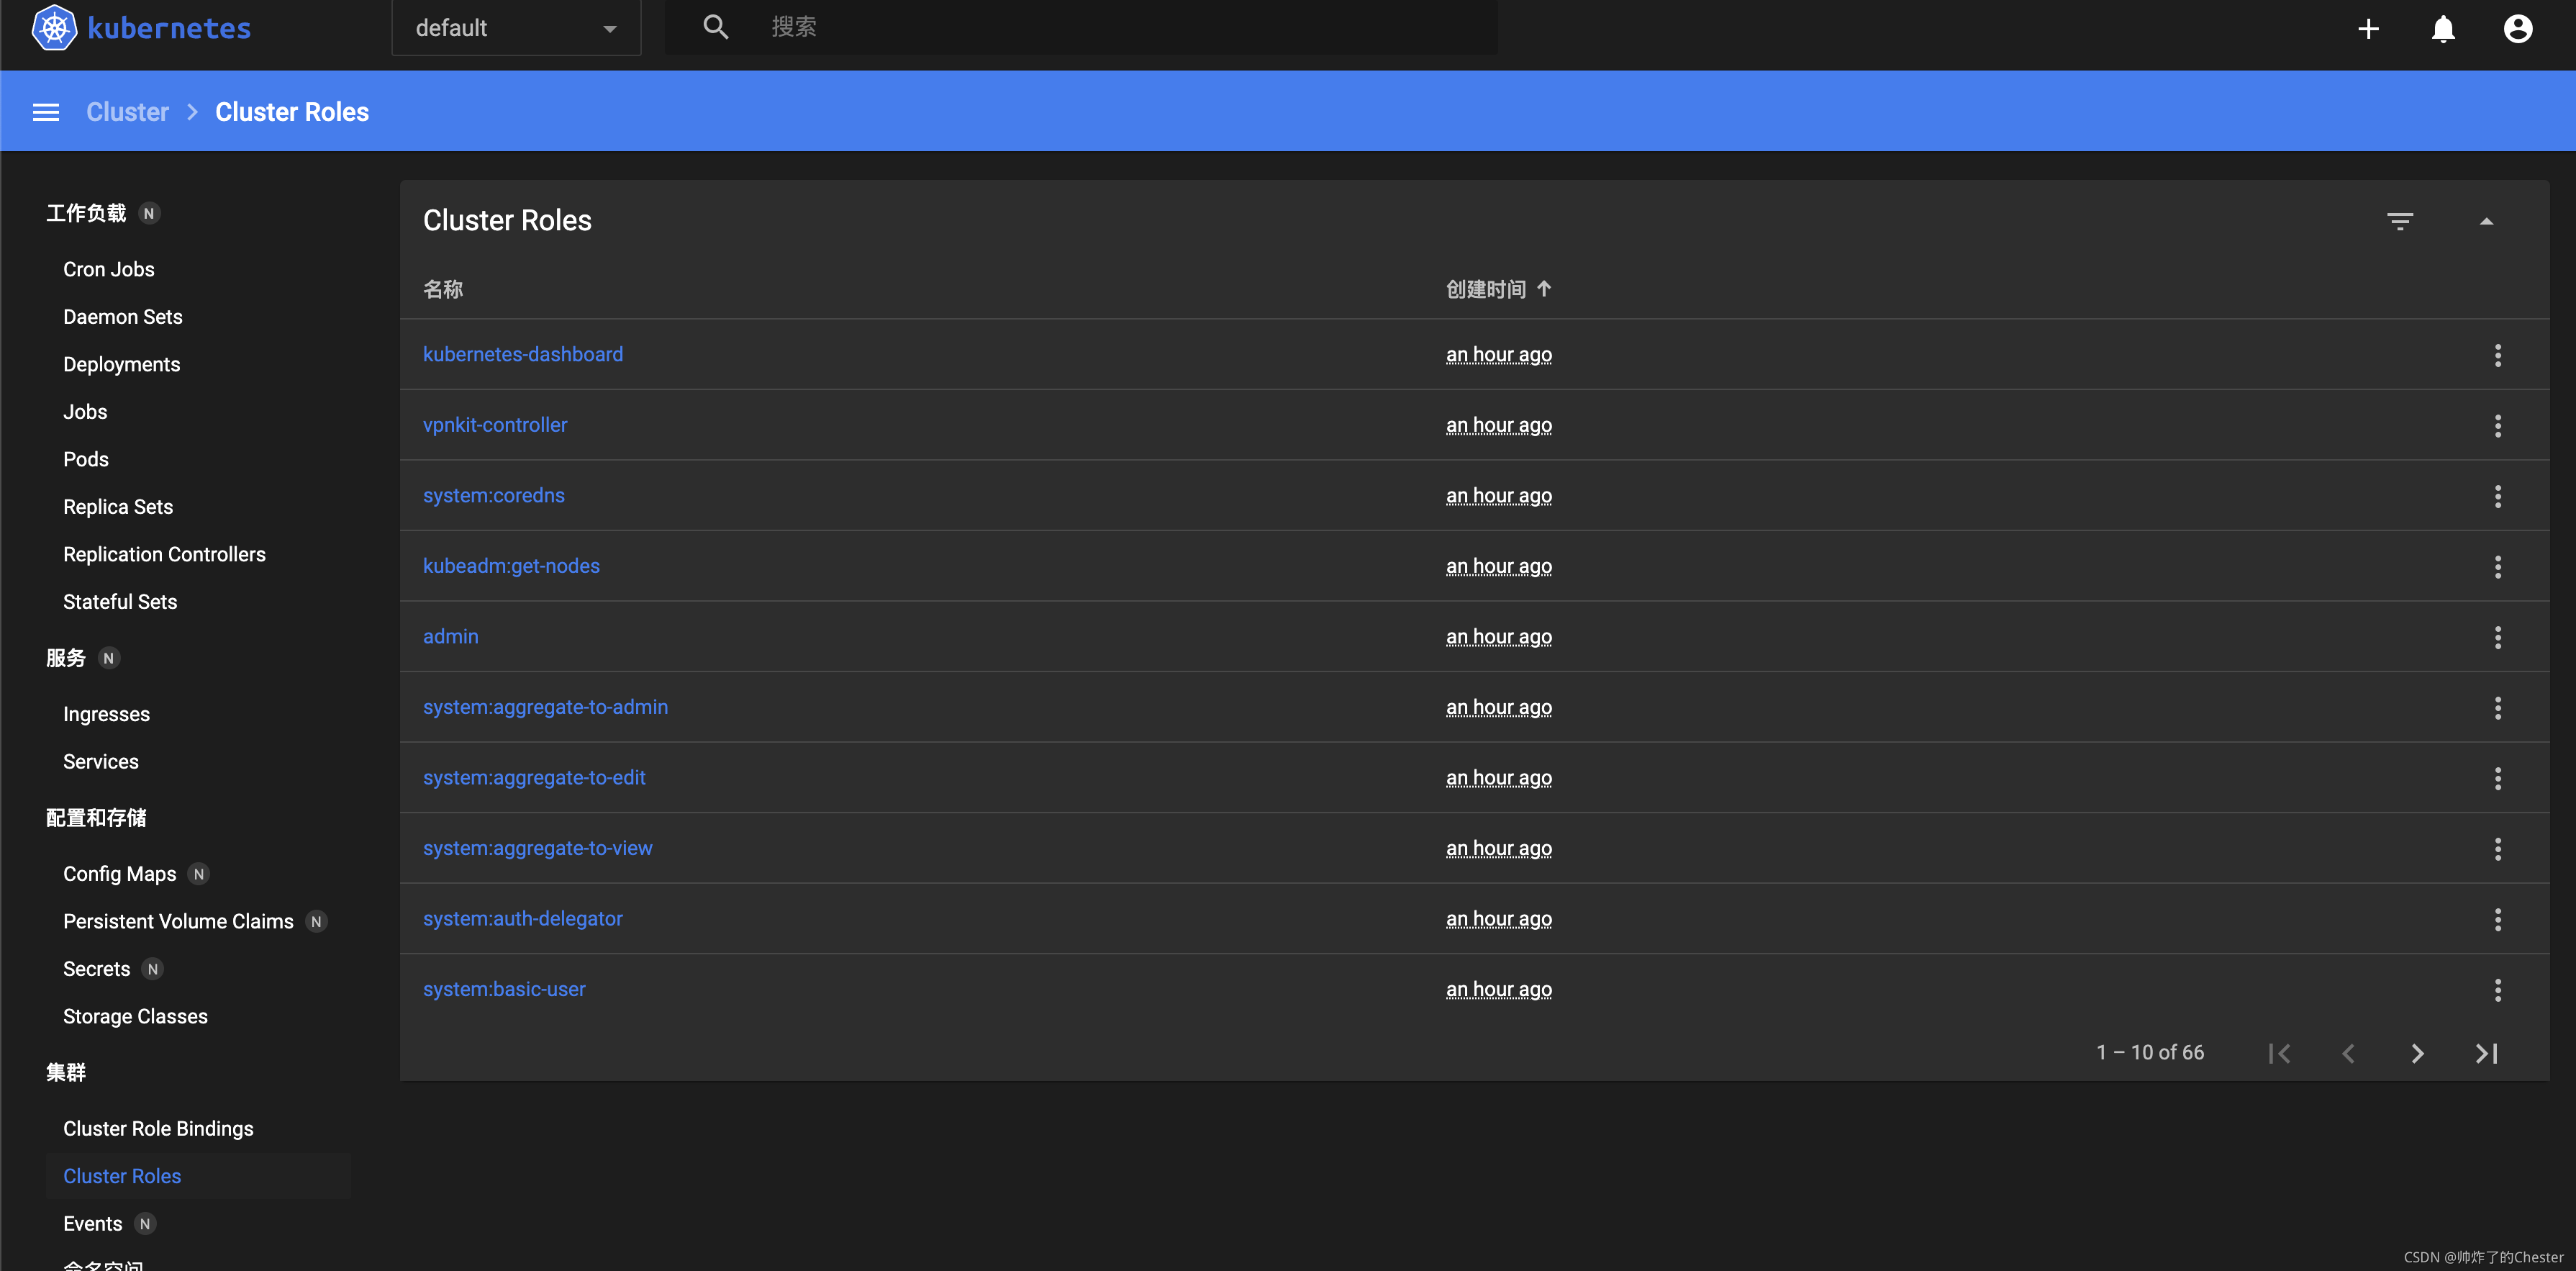Expand the hamburger sidebar menu icon
Screen dimensions: 2576x1271
45,112
